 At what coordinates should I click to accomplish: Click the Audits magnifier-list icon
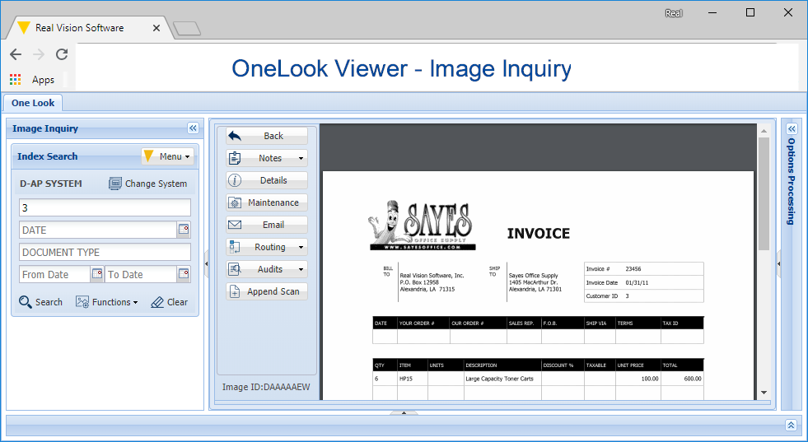pyautogui.click(x=235, y=269)
